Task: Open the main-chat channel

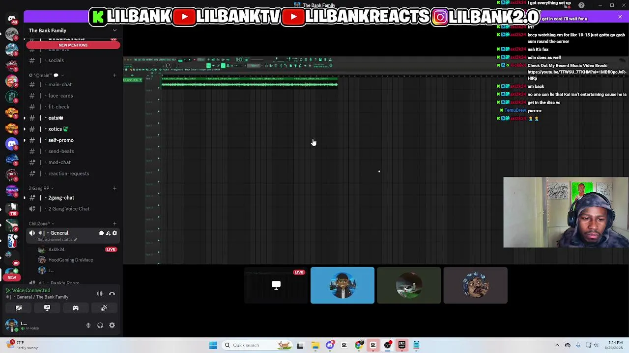Action: (73, 84)
